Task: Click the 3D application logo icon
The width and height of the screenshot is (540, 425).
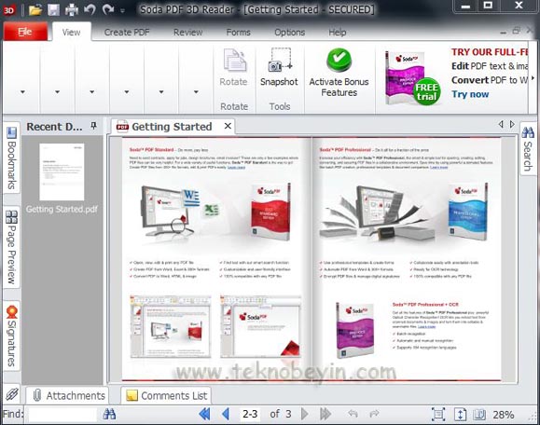Action: 9,10
